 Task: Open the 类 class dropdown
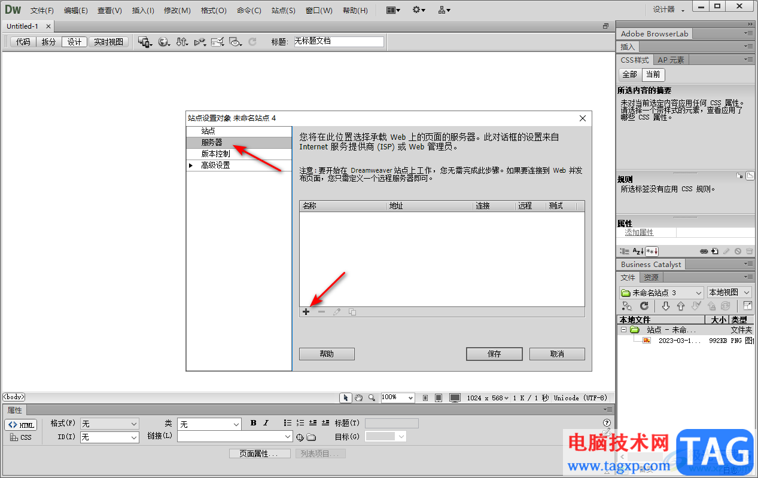209,424
